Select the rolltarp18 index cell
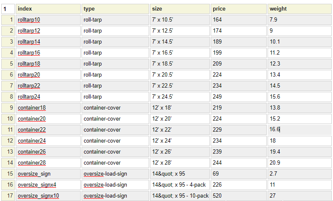This screenshot has width=333, height=201. pos(48,64)
